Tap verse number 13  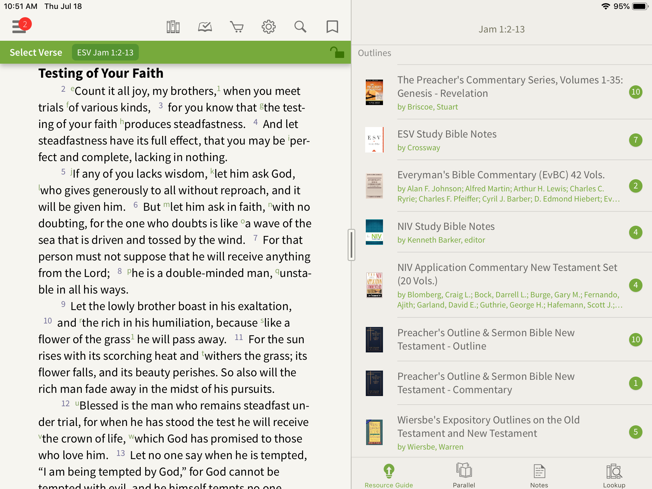121,453
